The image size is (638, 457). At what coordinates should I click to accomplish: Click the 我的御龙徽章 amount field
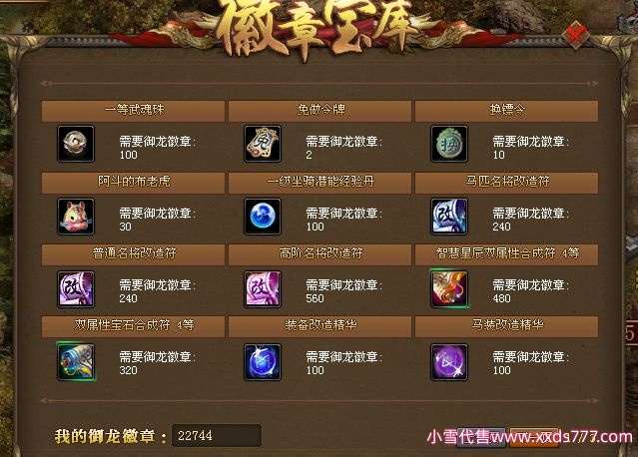pyautogui.click(x=217, y=435)
